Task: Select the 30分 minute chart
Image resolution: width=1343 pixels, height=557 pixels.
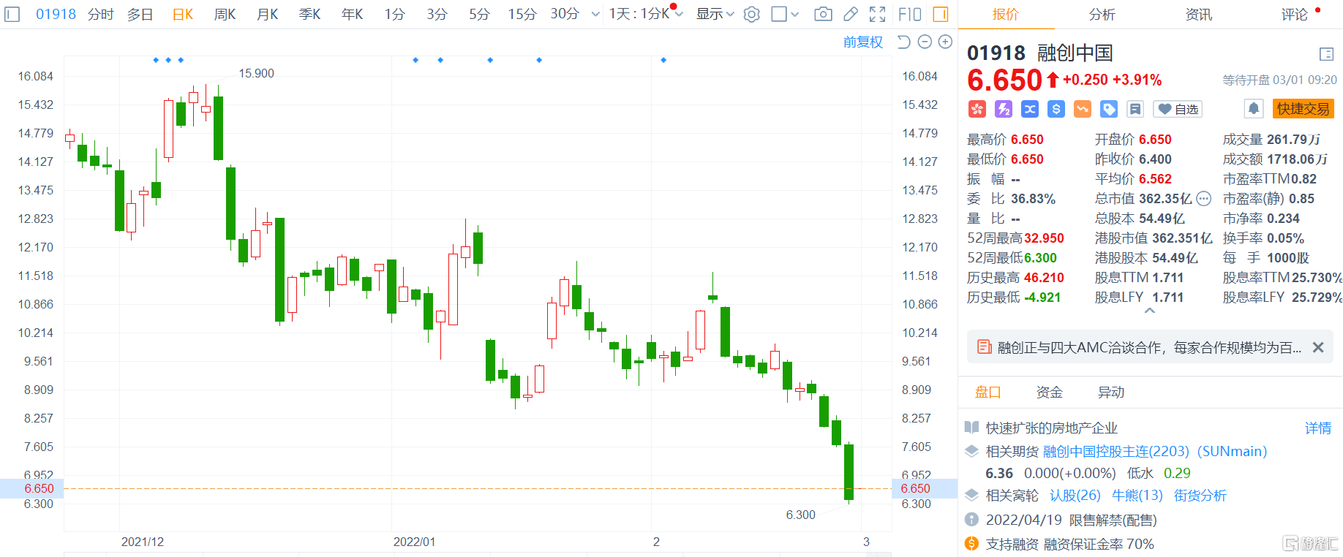Action: click(565, 14)
